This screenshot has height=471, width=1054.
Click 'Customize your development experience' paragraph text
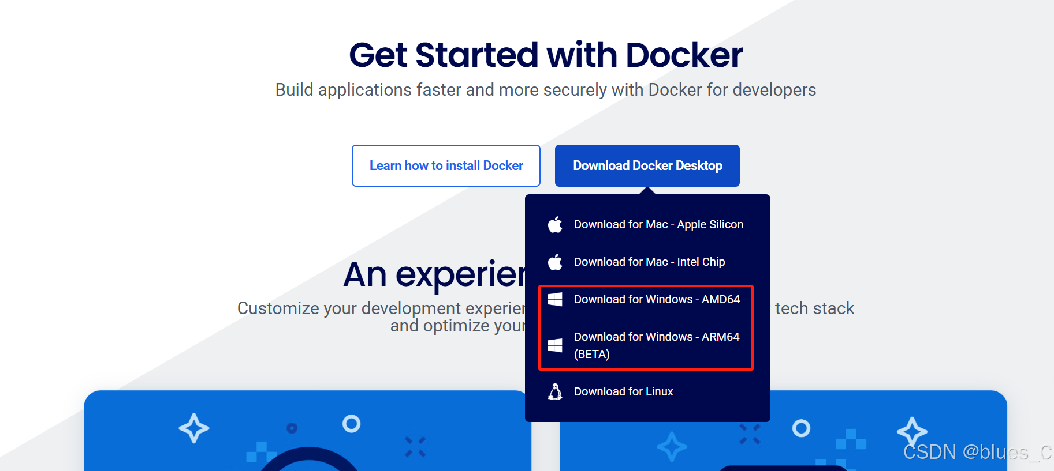(x=381, y=317)
